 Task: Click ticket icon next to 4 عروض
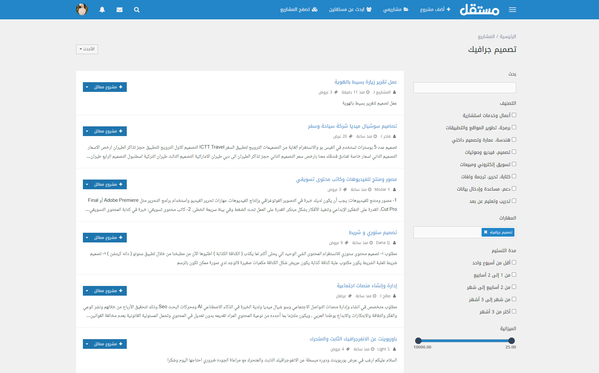click(348, 349)
